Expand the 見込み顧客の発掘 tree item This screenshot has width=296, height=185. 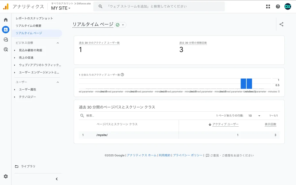click(15, 50)
